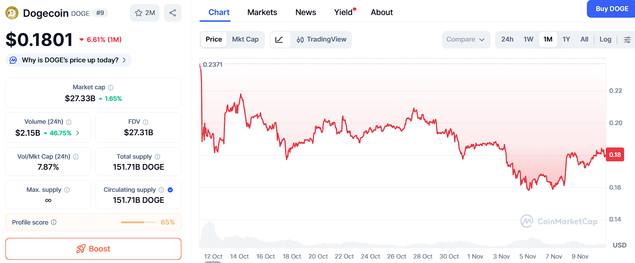Enable Log scale on the chart
The image size is (635, 263).
click(605, 39)
